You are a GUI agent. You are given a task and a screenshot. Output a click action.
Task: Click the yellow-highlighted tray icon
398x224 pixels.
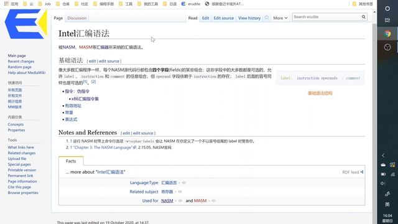click(x=392, y=165)
